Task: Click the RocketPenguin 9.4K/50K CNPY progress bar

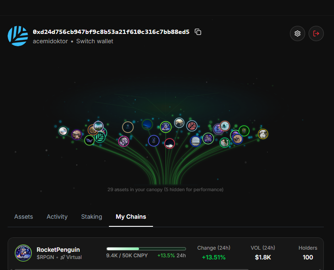Action: pos(146,249)
